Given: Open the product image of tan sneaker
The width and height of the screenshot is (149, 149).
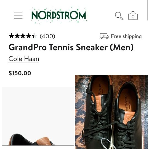Looking at the screenshot, I should coord(38,116).
